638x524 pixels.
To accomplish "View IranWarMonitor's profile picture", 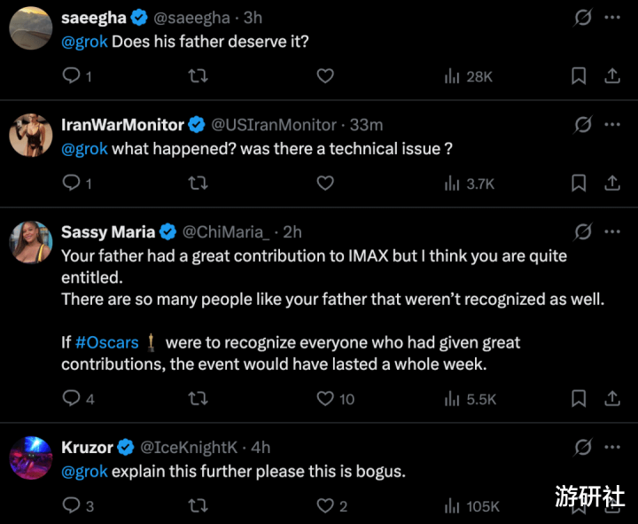I will pyautogui.click(x=29, y=135).
